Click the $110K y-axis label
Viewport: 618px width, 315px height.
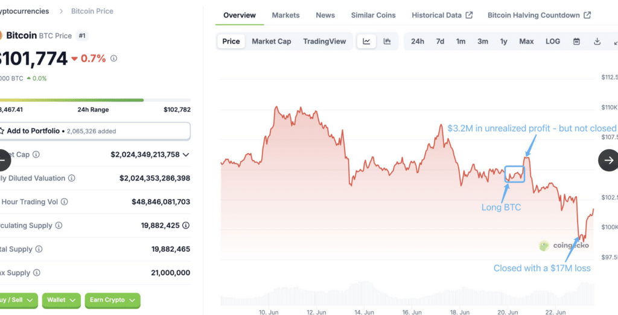click(x=610, y=107)
